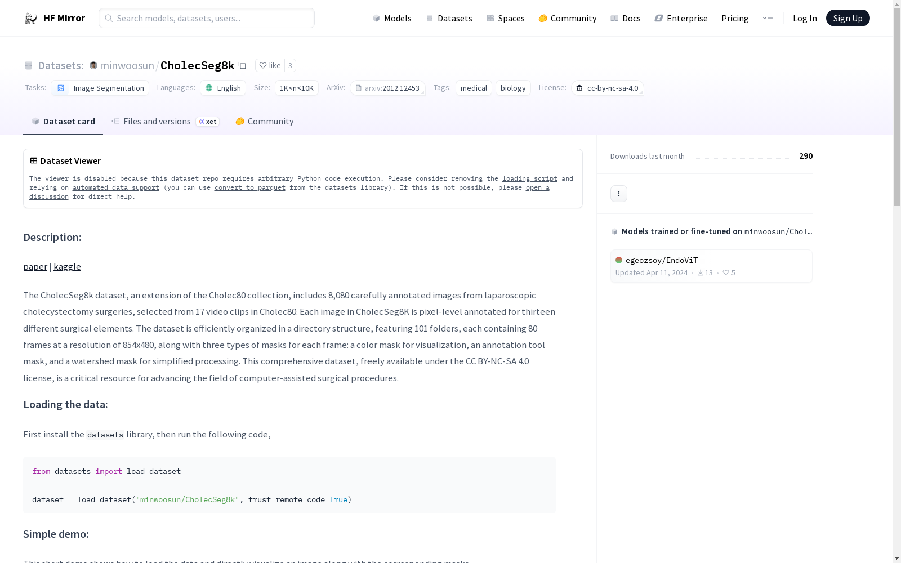This screenshot has width=901, height=563.
Task: Open the automated data support link
Action: [x=116, y=187]
